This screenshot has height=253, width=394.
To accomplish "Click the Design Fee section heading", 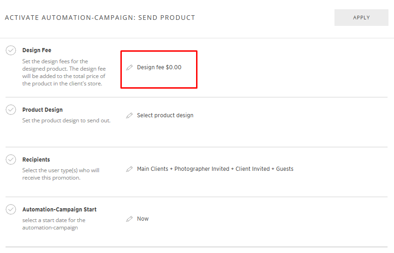I will click(x=37, y=50).
